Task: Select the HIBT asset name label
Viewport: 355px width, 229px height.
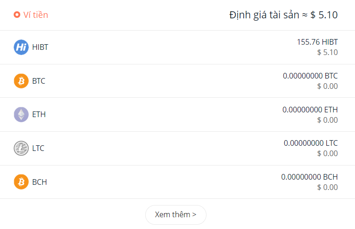Action: 40,47
